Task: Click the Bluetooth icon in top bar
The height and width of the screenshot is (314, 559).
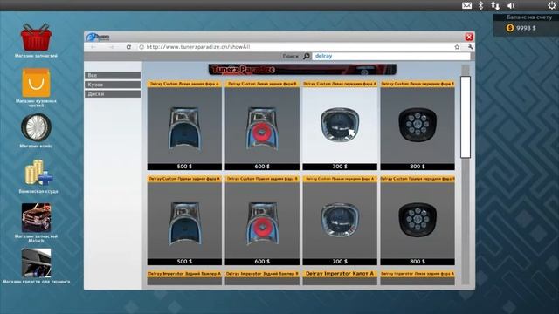Action: point(480,5)
